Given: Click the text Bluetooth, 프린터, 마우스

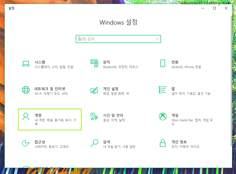Looking at the screenshot, I should pyautogui.click(x=121, y=67).
